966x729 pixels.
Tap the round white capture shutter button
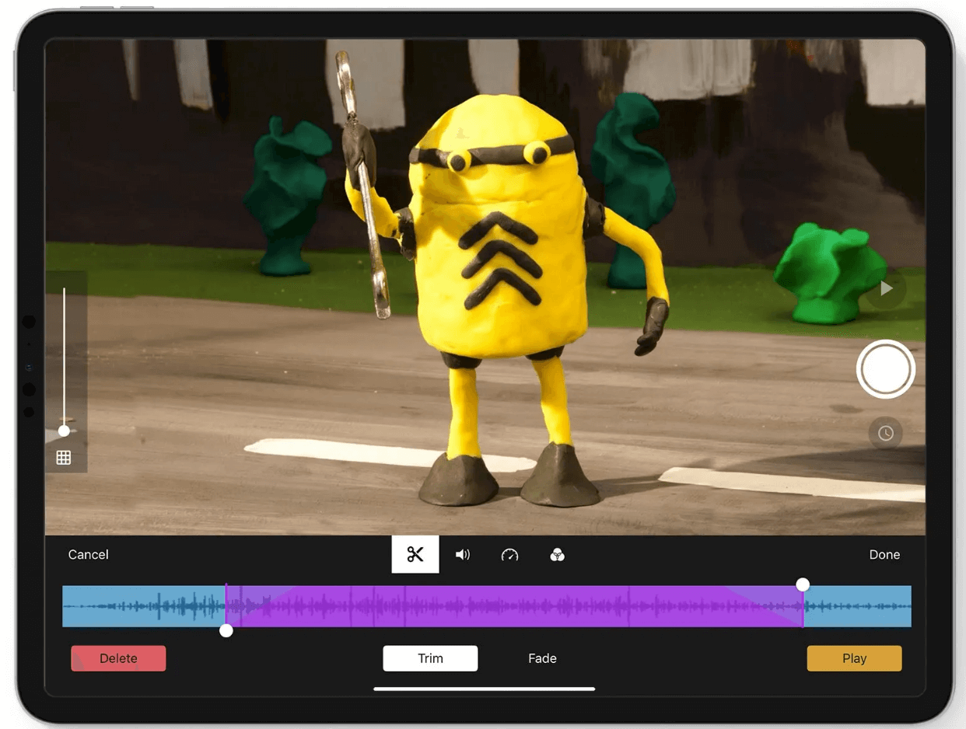point(886,369)
